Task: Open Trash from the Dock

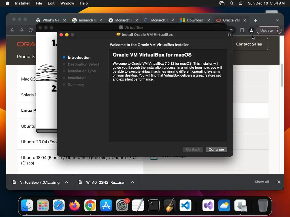Action: click(263, 205)
